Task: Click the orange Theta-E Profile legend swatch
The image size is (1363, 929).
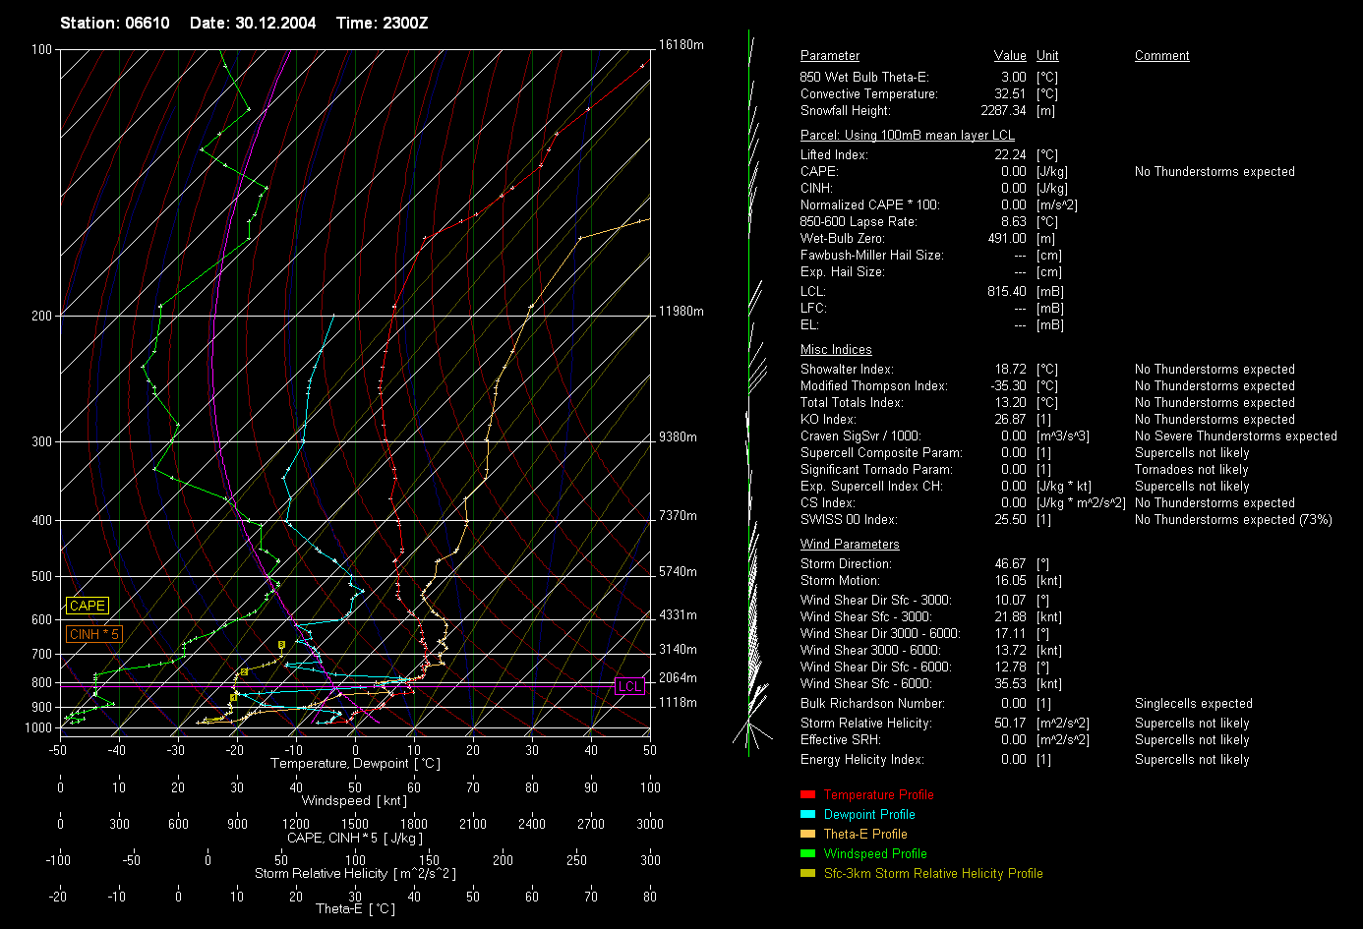Action: click(x=807, y=834)
